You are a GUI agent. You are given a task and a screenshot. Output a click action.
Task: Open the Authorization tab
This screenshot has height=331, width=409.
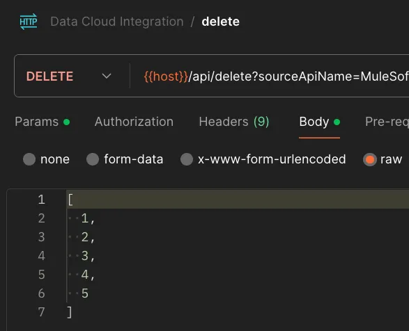click(x=134, y=122)
